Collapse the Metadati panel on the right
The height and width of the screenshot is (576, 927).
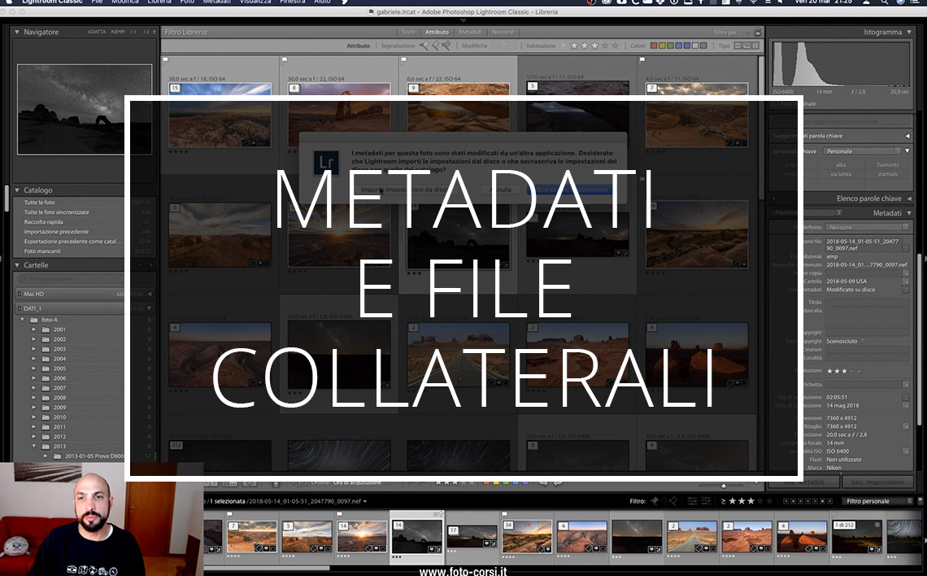tap(909, 213)
